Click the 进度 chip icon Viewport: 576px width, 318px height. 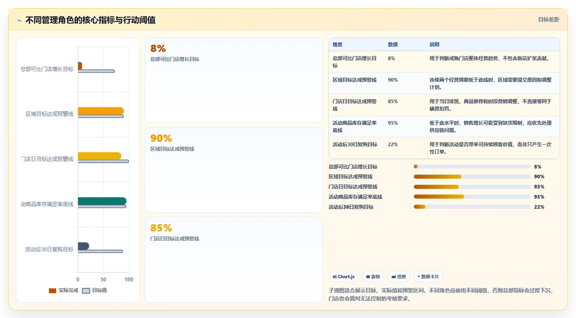coord(393,277)
